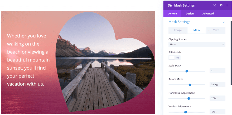Open the Divi Mask Settings kebab menu
This screenshot has height=115, width=232.
(227, 6)
